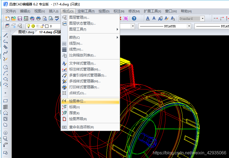Select the Point tool in left toolbar
Image resolution: width=229 pixels, height=158 pixels.
[x=5, y=93]
